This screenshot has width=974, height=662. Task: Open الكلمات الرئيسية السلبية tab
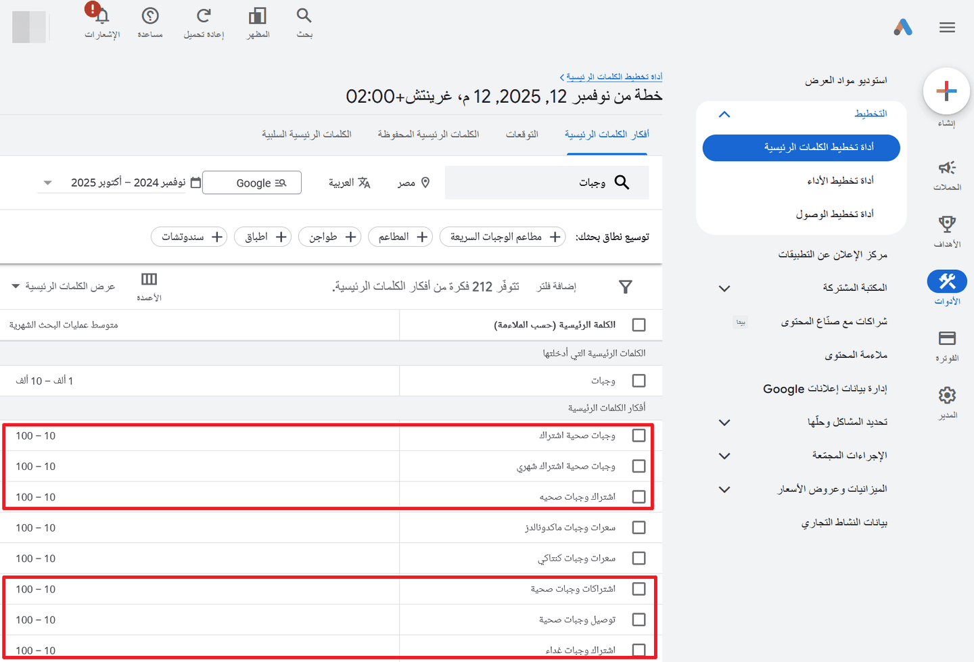(306, 135)
